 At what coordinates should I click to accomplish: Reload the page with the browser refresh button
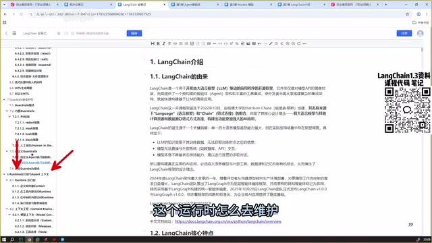[21, 14]
